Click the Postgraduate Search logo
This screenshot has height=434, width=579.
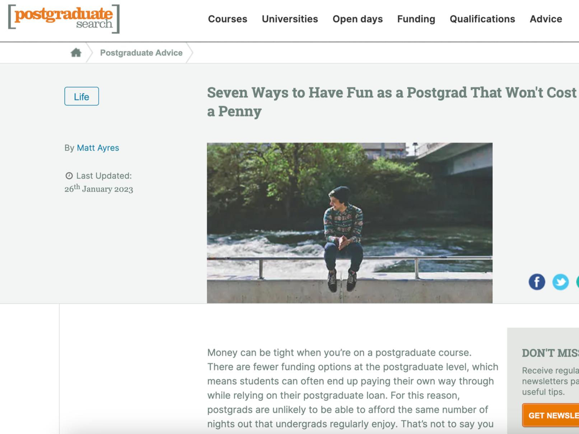click(64, 19)
